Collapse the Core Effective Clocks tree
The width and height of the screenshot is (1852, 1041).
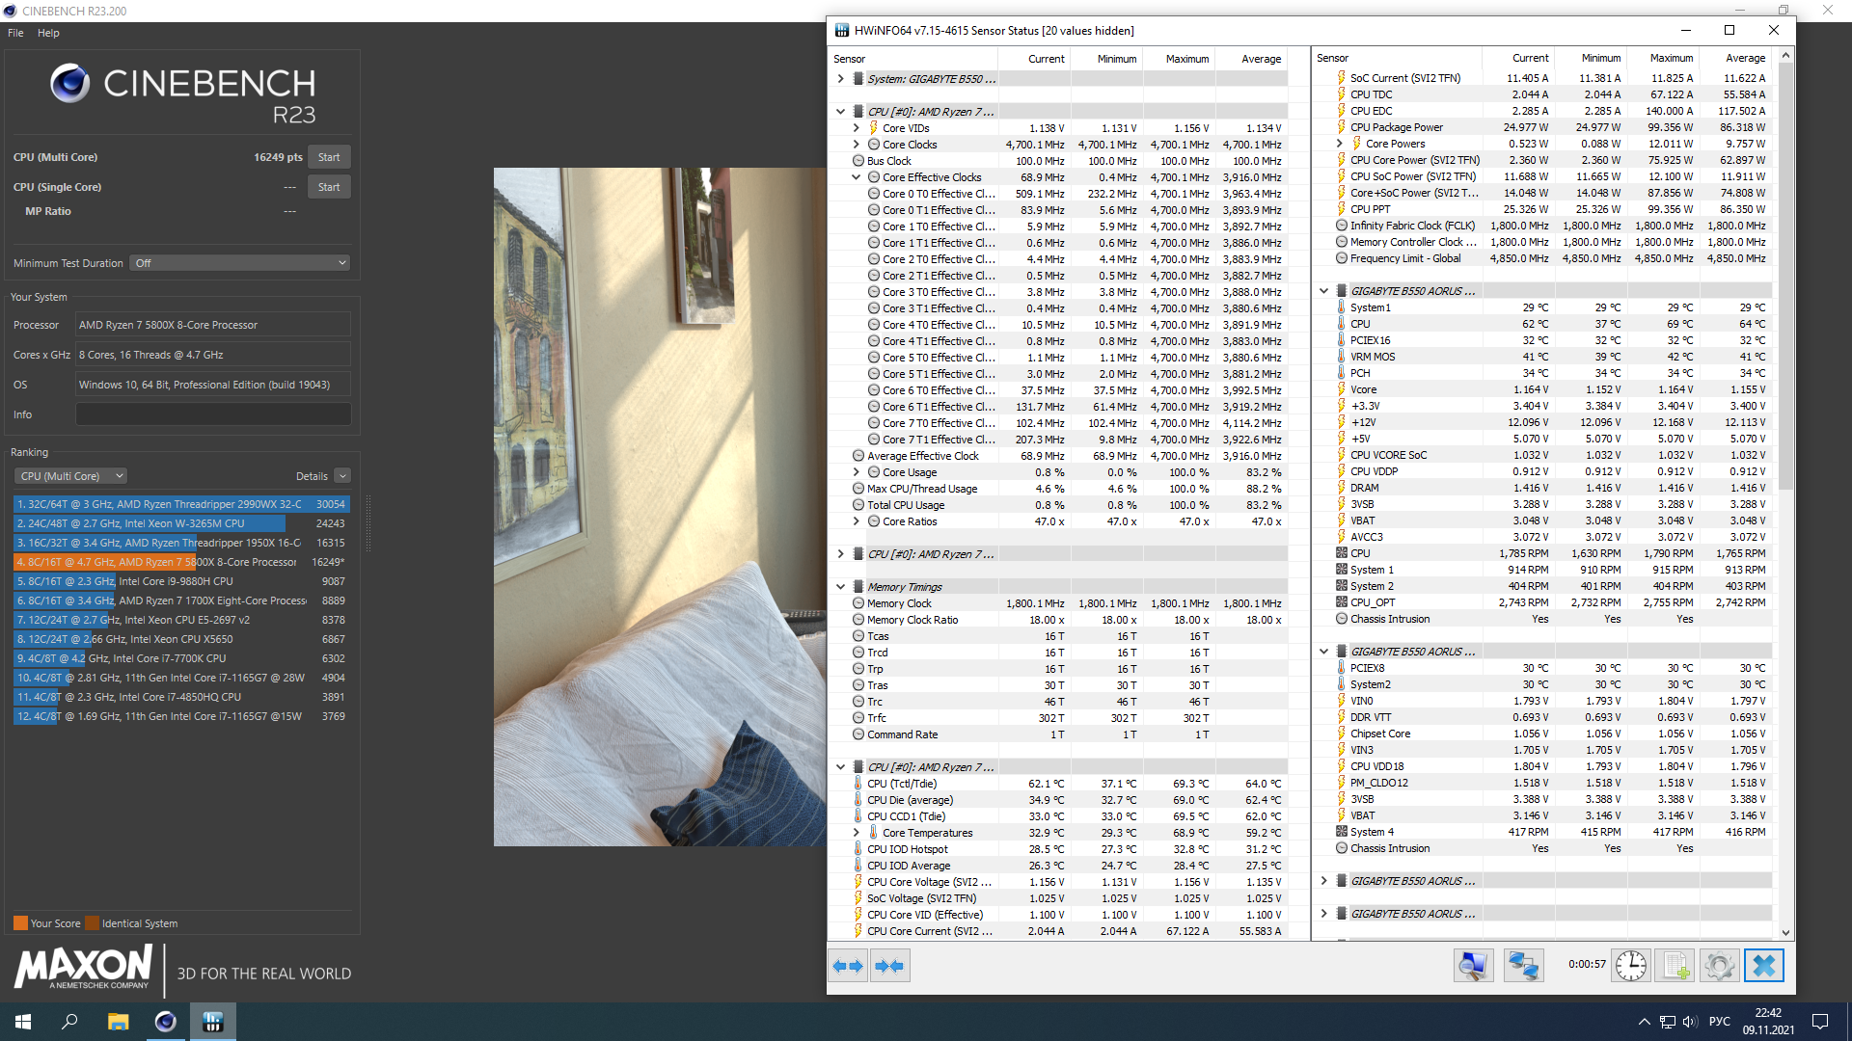(856, 177)
